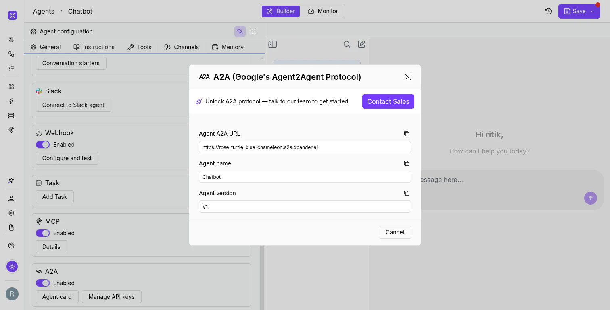The image size is (610, 310).
Task: Close the Agent configuration panel
Action: [x=253, y=31]
